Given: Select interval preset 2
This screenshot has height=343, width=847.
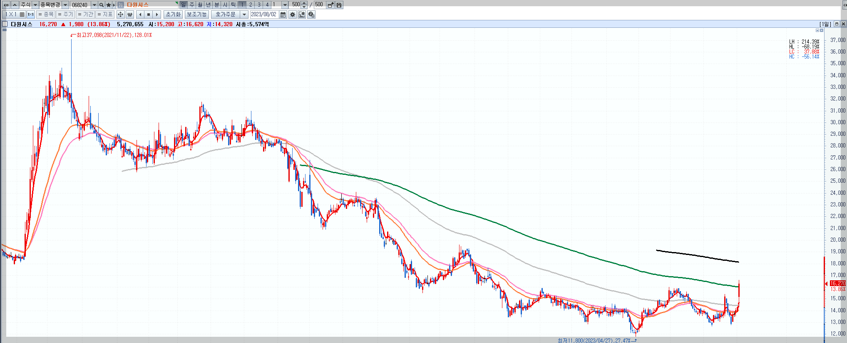Looking at the screenshot, I should coord(251,5).
